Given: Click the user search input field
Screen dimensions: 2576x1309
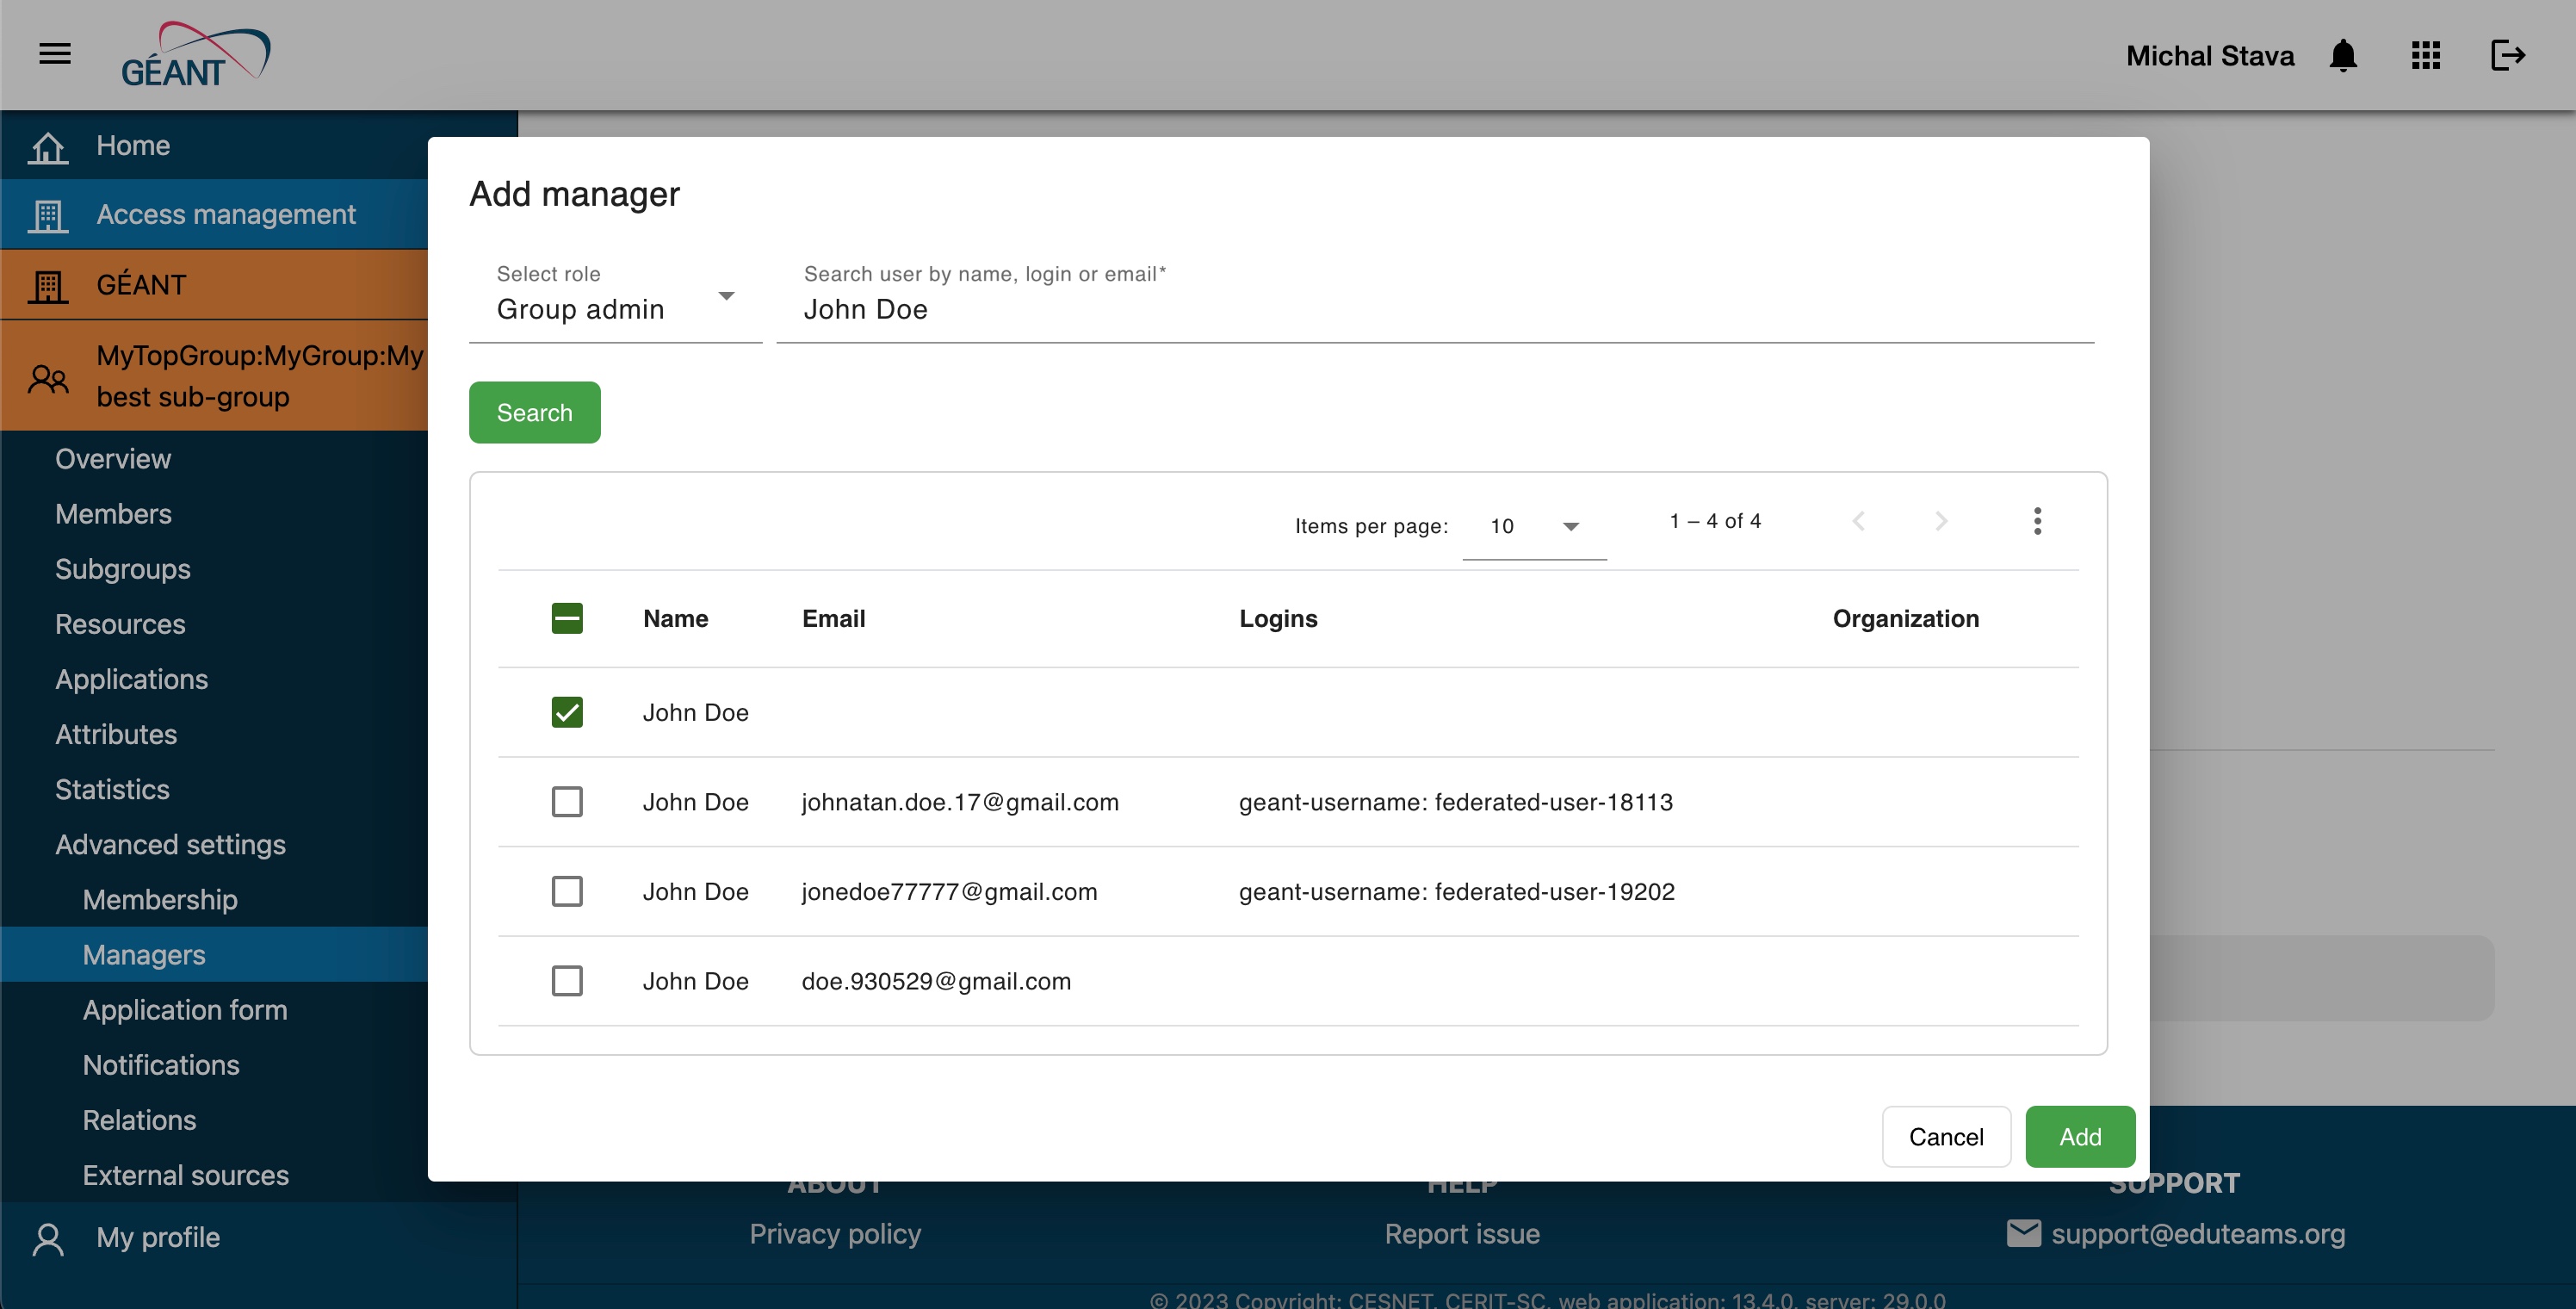Looking at the screenshot, I should pyautogui.click(x=1434, y=309).
